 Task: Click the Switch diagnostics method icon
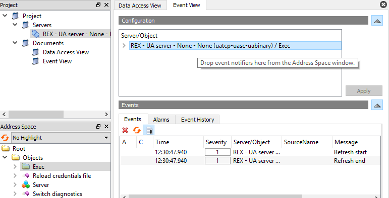point(25,194)
